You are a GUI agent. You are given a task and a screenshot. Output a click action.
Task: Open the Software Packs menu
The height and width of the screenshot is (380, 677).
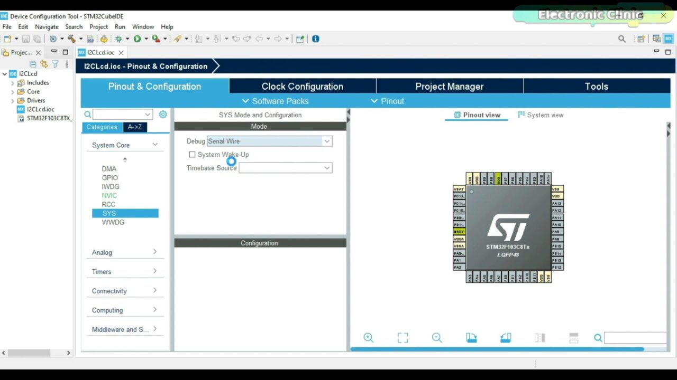pyautogui.click(x=275, y=101)
